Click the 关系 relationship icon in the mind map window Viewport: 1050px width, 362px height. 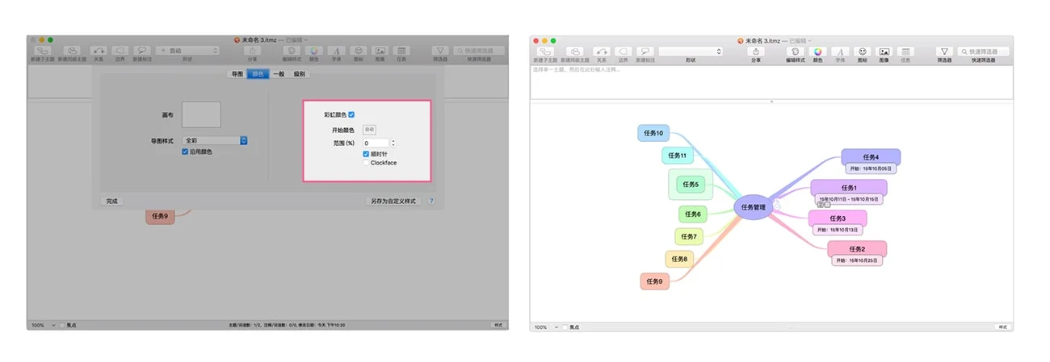[x=601, y=51]
